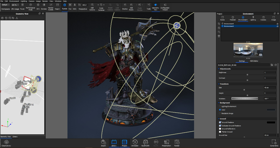Open the Ground Shadows color swatch
Image resolution: width=280 pixels, height=148 pixels.
[271, 122]
